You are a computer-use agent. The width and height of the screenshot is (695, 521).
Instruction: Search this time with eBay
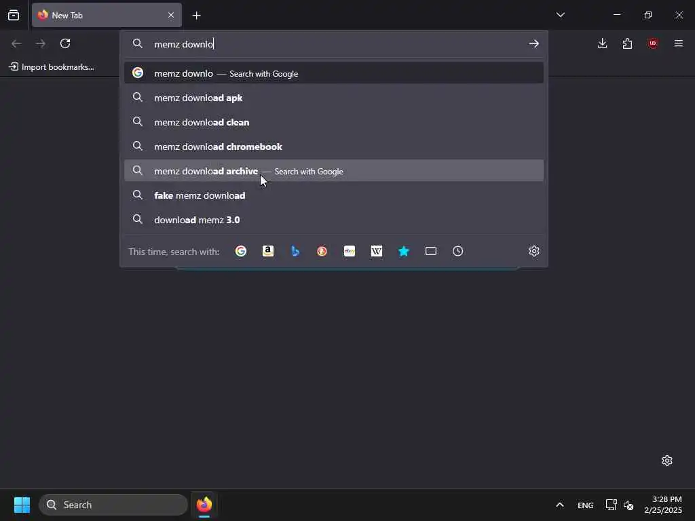pyautogui.click(x=350, y=251)
